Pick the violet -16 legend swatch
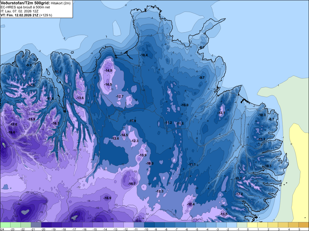This screenshot has width=309, height=231. pyautogui.click(x=87, y=225)
